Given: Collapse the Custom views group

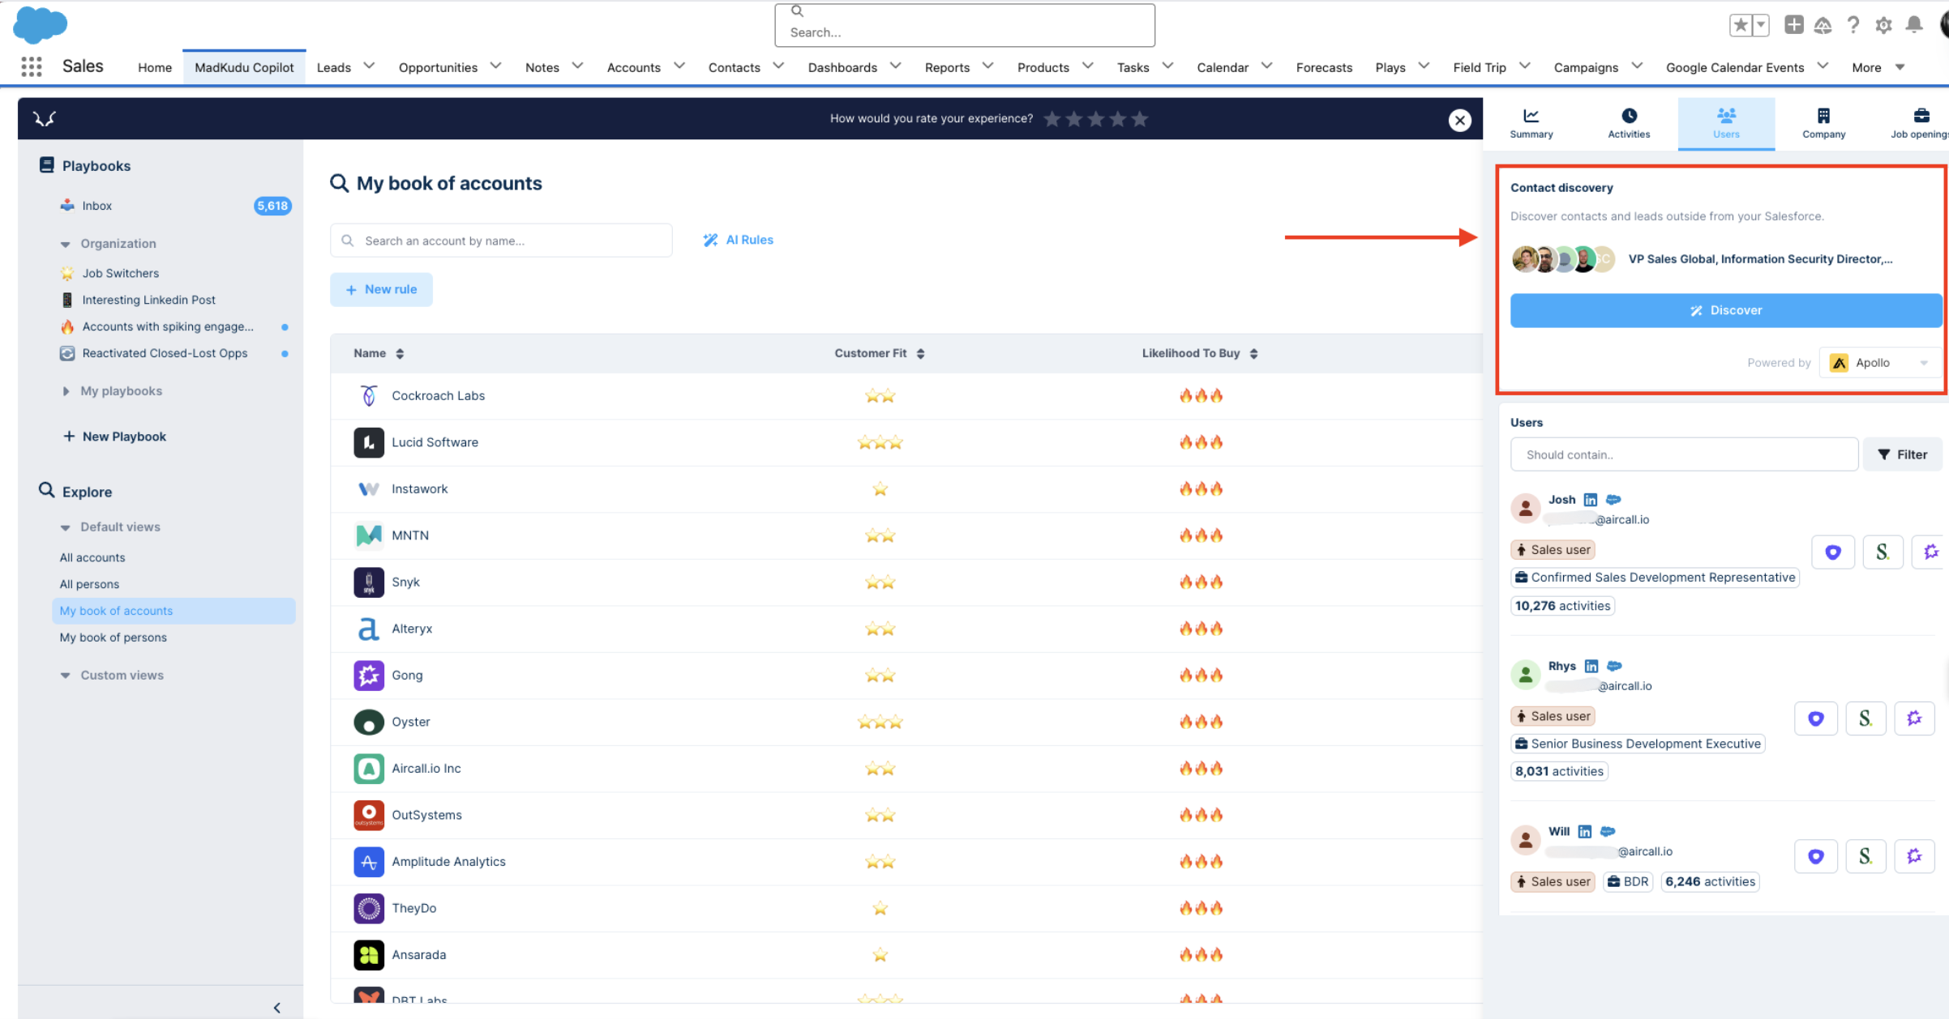Looking at the screenshot, I should 65,676.
